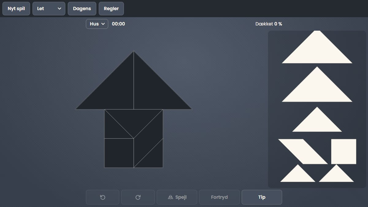Request a hint with Tip
The height and width of the screenshot is (207, 368).
click(262, 197)
